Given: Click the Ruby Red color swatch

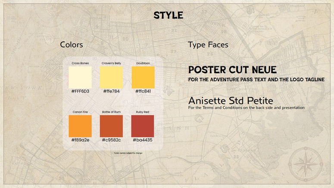Looking at the screenshot, I should (143, 126).
